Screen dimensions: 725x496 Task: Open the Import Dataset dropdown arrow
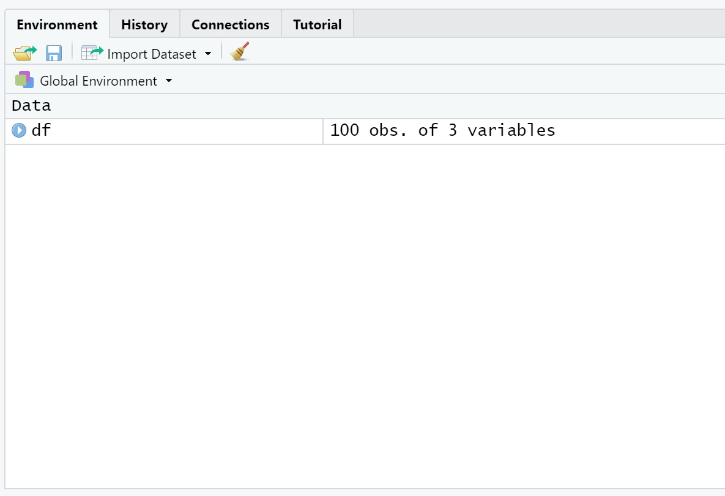(x=208, y=54)
